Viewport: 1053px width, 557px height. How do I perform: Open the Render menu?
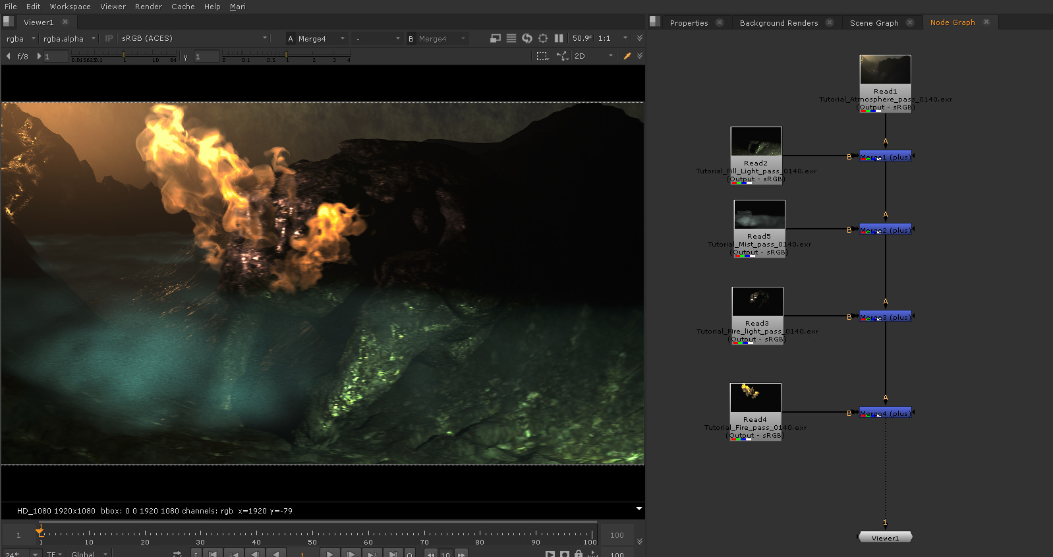(x=148, y=7)
